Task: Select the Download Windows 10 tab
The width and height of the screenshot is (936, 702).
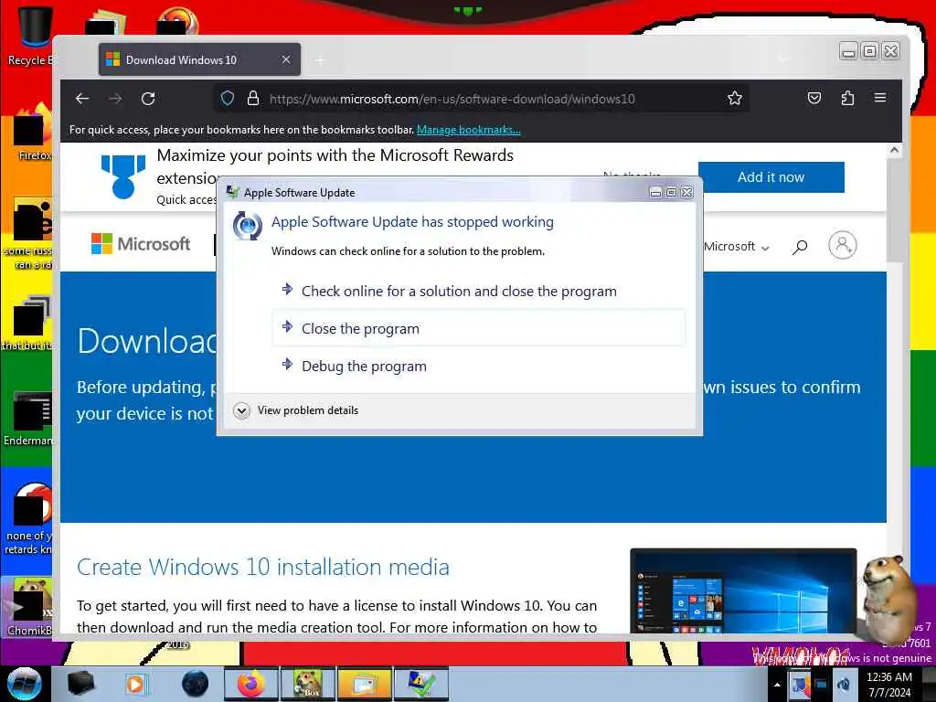Action: pos(199,59)
